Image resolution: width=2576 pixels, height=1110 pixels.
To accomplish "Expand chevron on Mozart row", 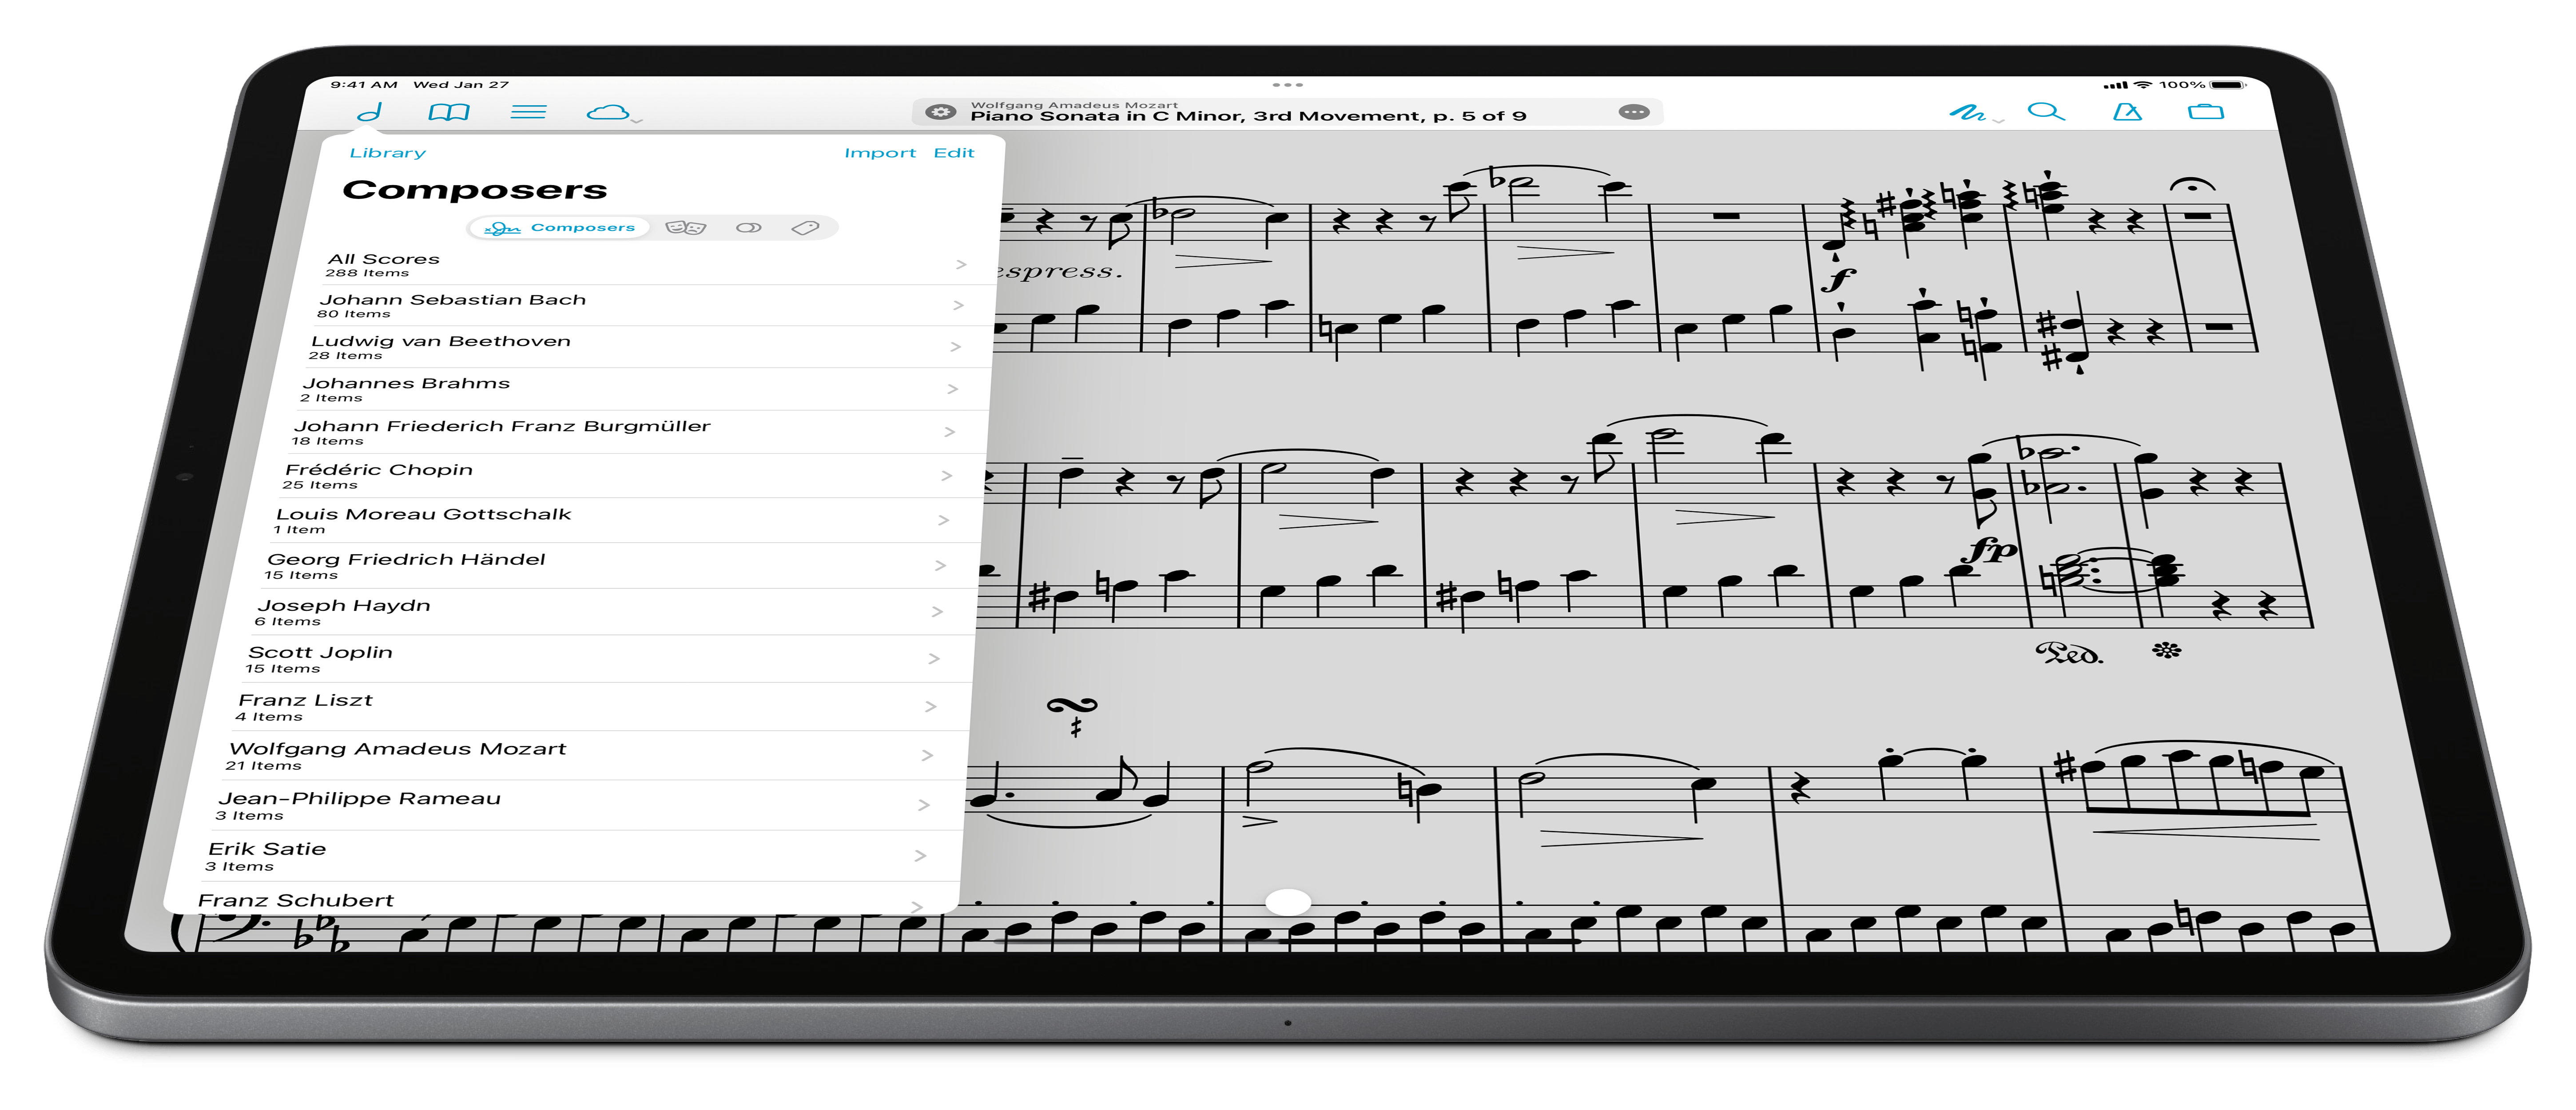I will (926, 755).
